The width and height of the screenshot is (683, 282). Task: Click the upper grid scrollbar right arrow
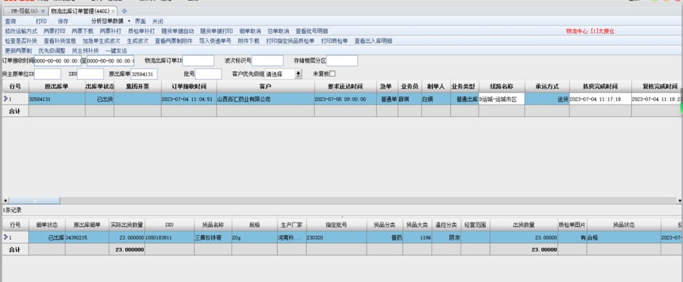coord(680,201)
